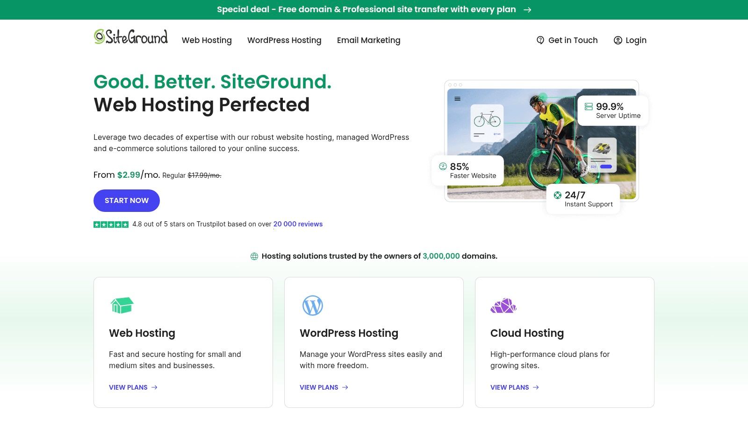Open the 20 000 reviews link
The width and height of the screenshot is (748, 421).
(298, 224)
